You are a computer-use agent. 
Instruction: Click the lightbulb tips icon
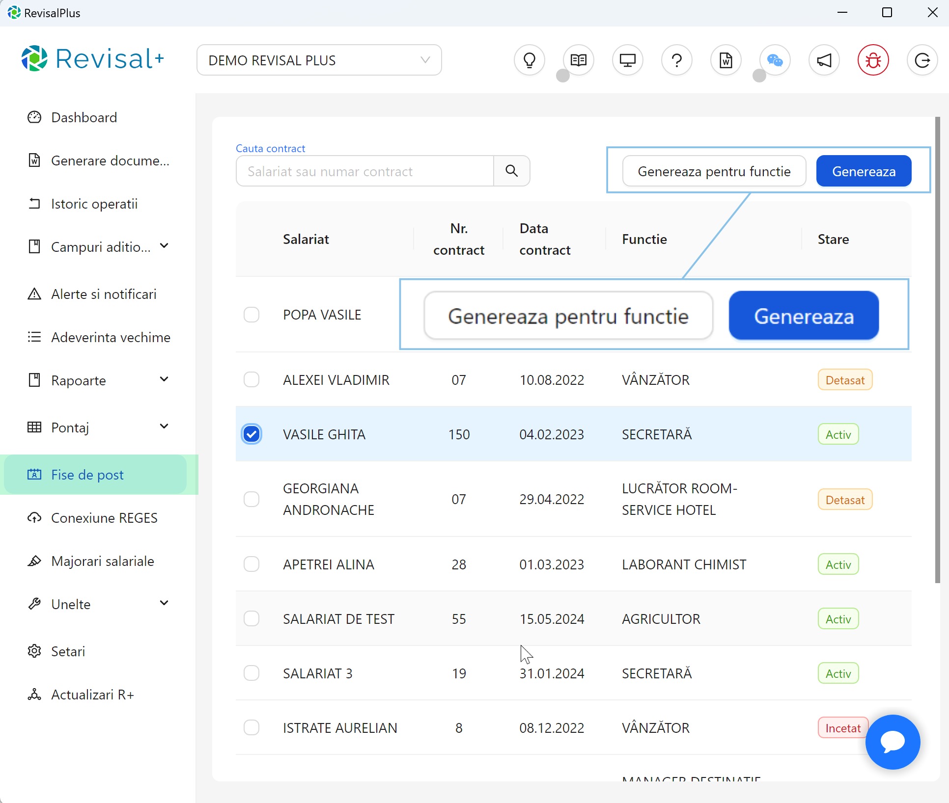[529, 60]
